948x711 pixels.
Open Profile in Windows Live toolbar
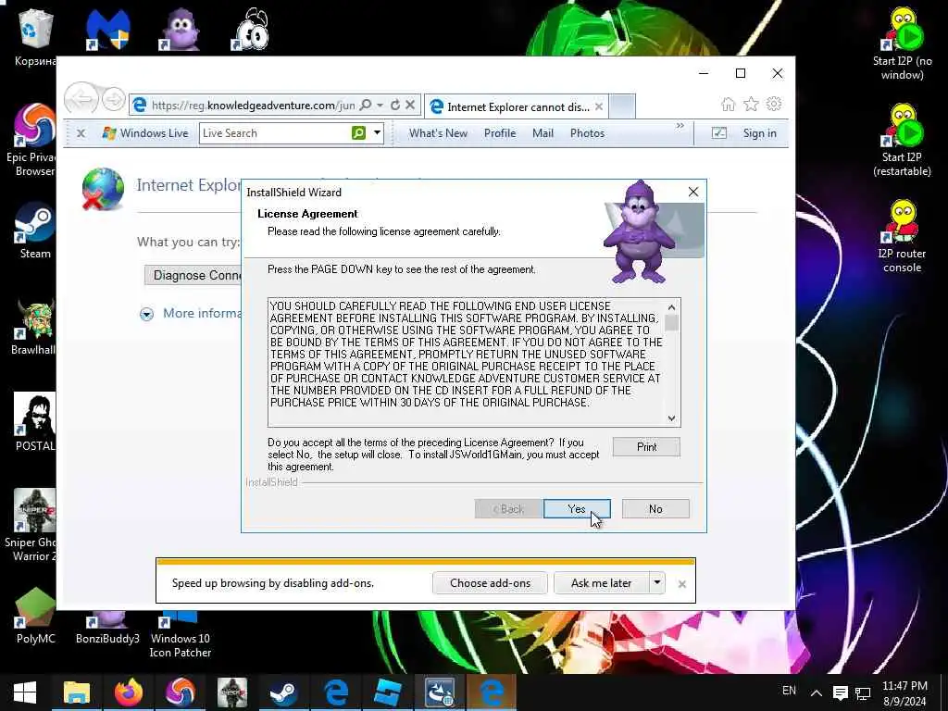point(499,133)
